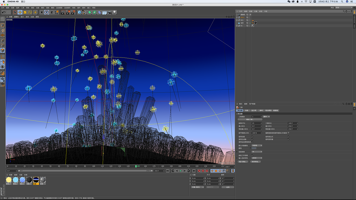The width and height of the screenshot is (356, 200).
Task: Open the 默认对象颜色 dropdown
Action: click(257, 146)
